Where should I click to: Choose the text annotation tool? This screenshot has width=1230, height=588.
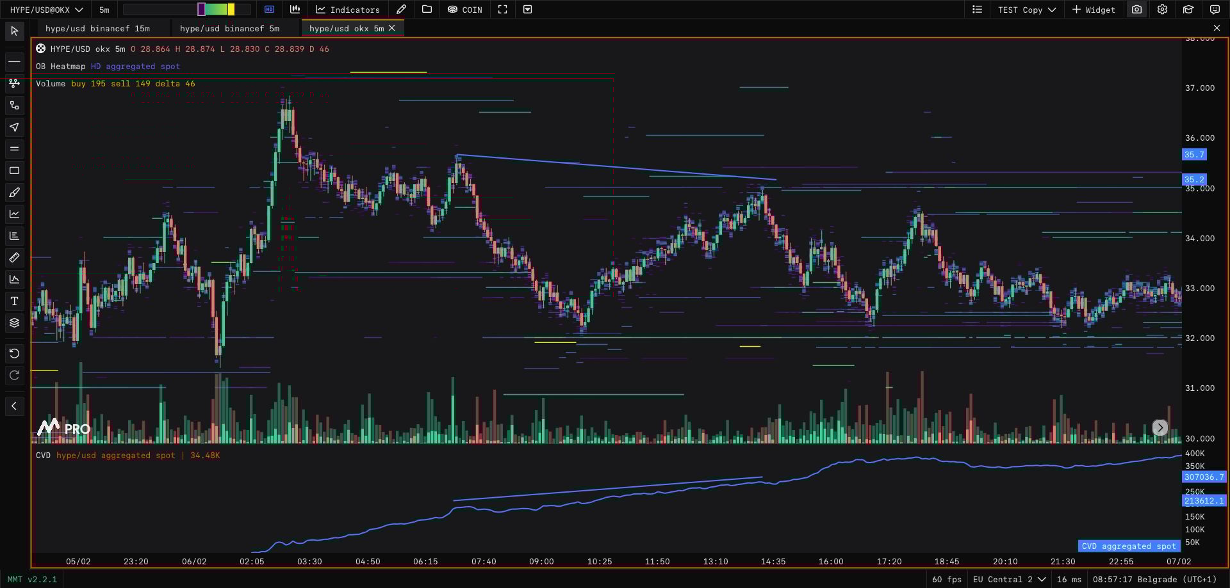[x=14, y=301]
